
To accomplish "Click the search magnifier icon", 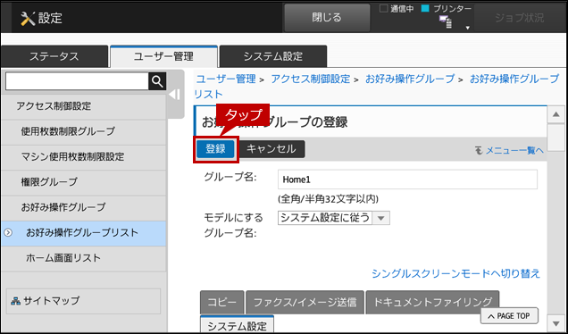I will coord(157,81).
